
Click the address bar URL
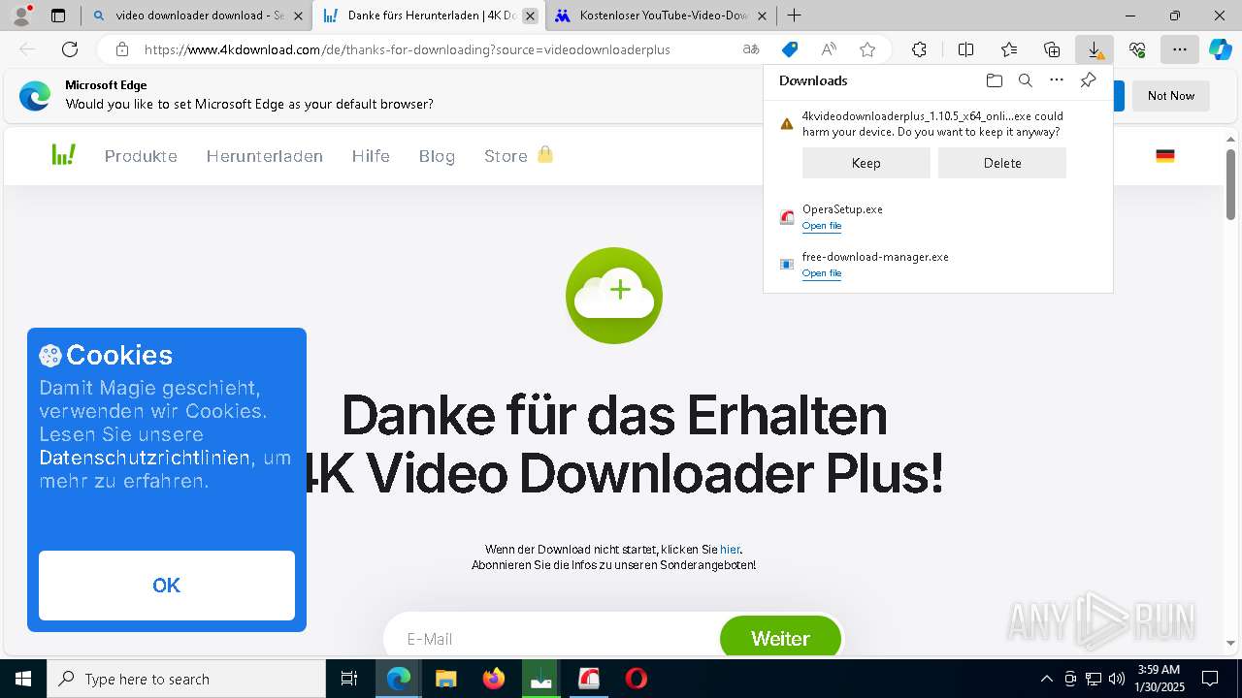[408, 49]
